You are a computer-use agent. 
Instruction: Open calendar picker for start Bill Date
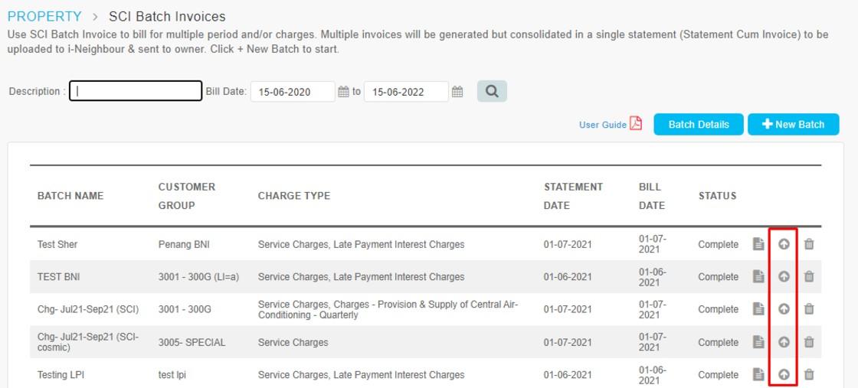point(343,92)
